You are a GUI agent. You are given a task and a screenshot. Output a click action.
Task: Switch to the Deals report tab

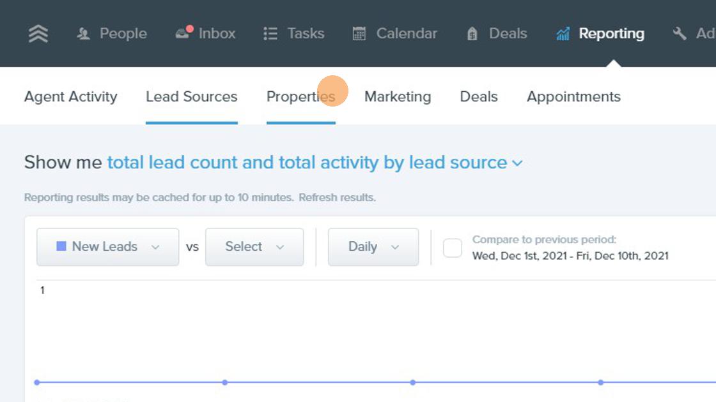tap(479, 96)
